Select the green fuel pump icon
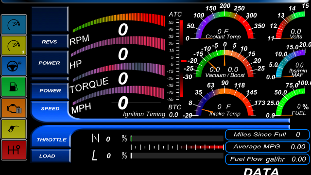This screenshot has height=175, width=311. 14,87
